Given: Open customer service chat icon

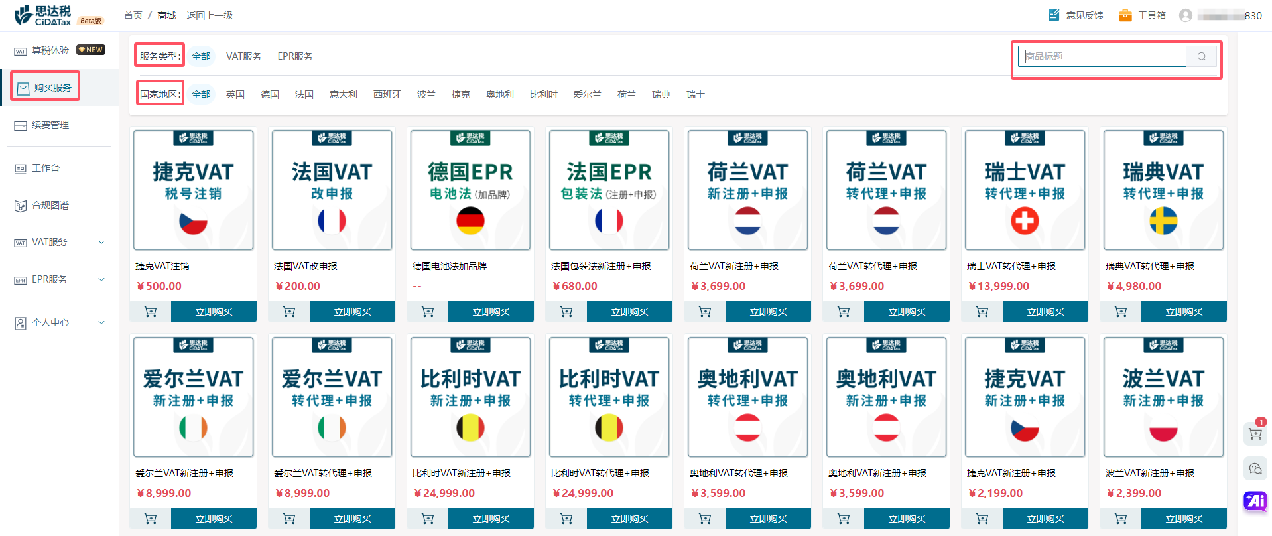Looking at the screenshot, I should (x=1255, y=468).
